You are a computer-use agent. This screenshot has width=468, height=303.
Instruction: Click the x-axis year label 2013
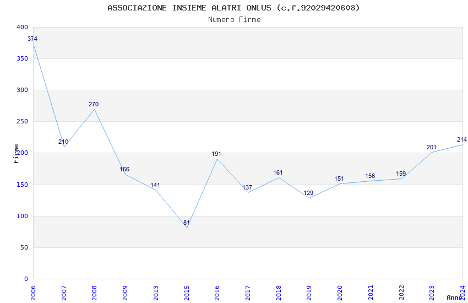coord(156,293)
